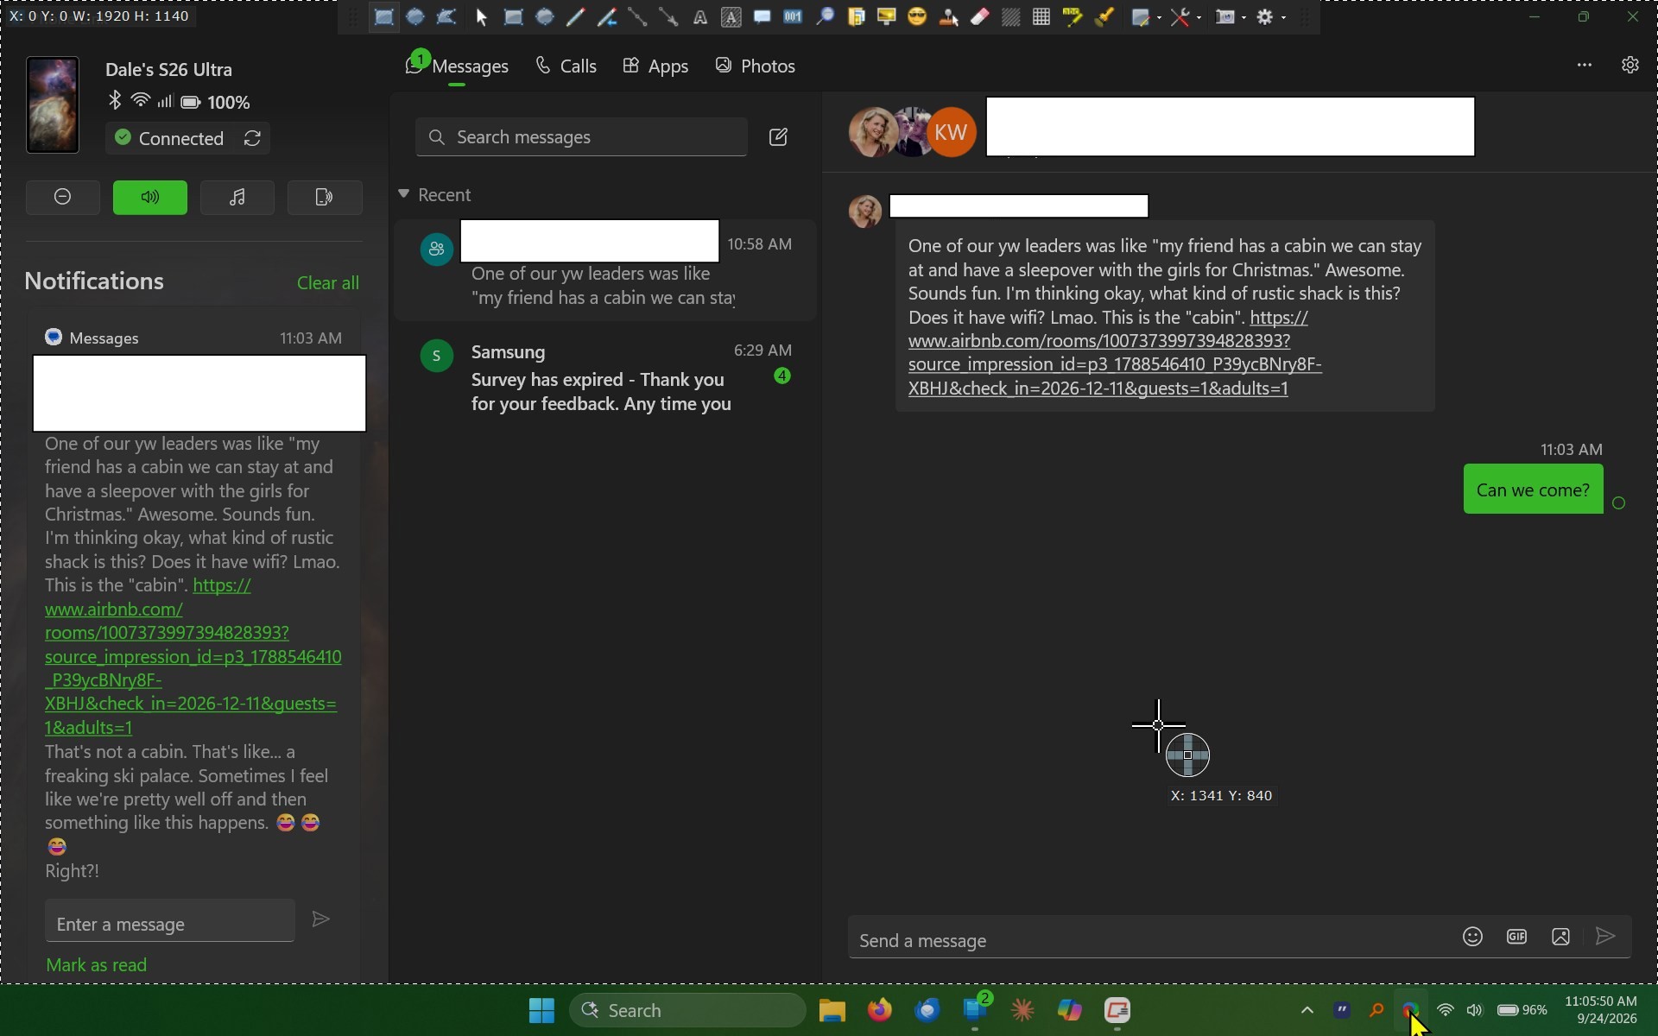Choose the freehand pencil drawing tool
1658x1036 pixels.
[575, 16]
